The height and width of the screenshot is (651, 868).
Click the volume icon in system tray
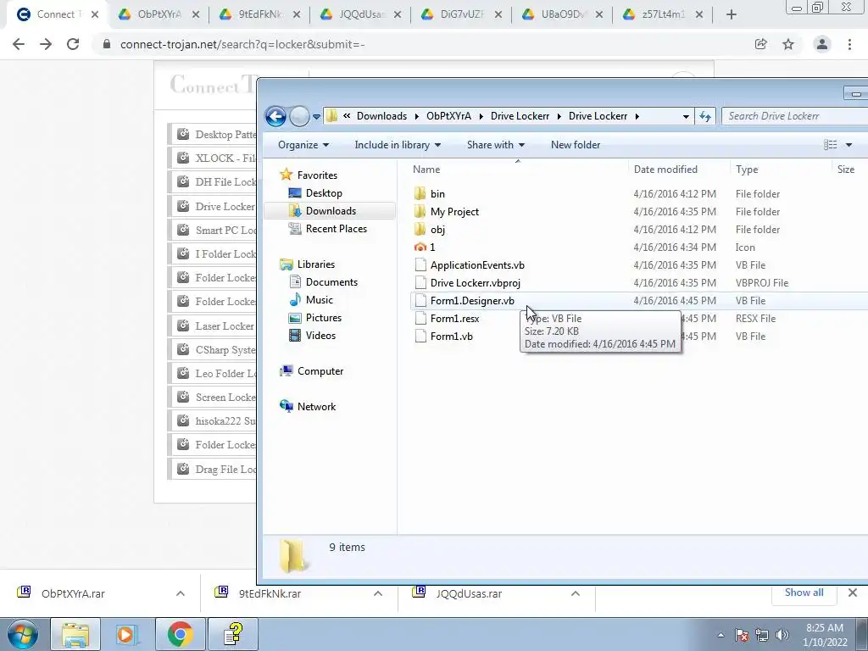tap(782, 635)
